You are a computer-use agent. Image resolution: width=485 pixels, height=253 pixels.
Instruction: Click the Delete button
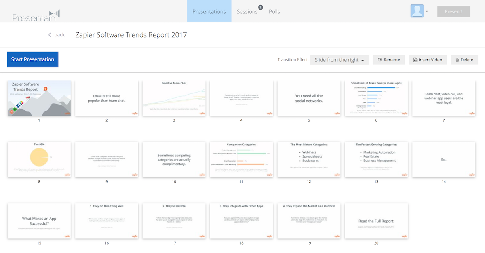click(x=464, y=60)
